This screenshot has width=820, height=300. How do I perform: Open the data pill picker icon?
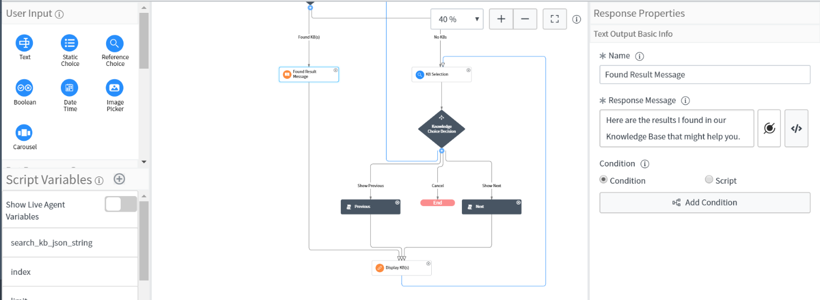click(x=769, y=128)
